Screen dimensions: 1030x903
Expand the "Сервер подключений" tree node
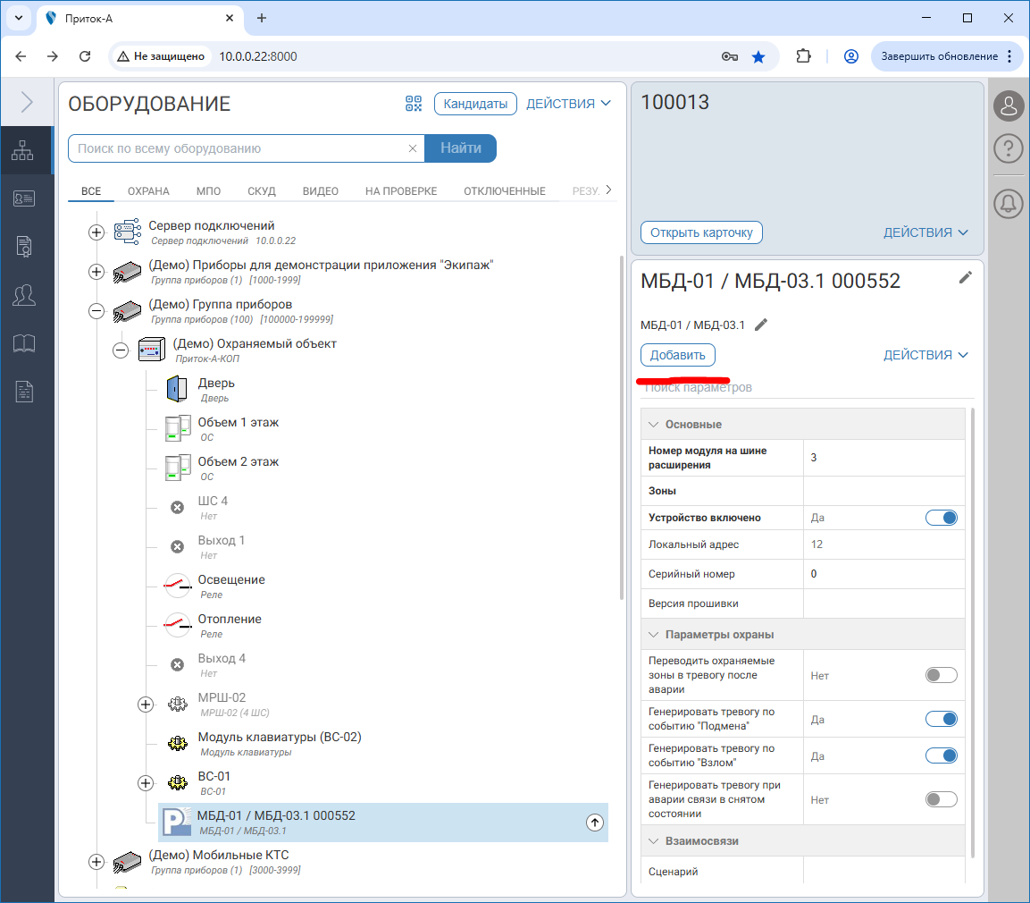point(96,232)
